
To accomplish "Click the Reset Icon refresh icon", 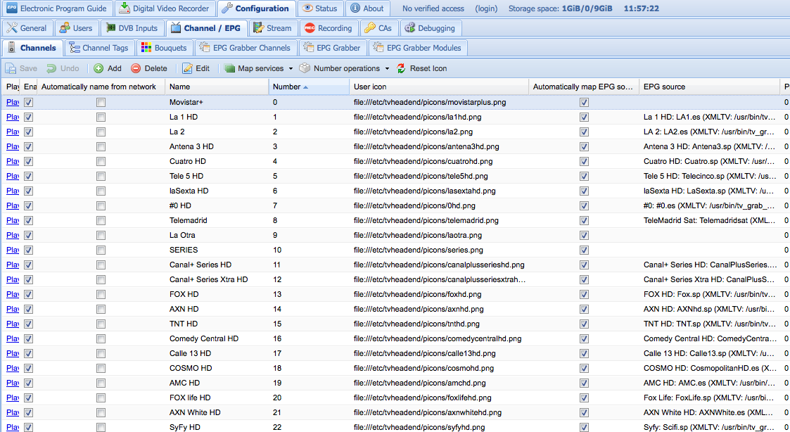I will [401, 68].
